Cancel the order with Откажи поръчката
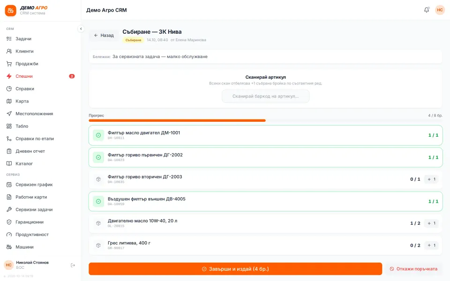Screen dimensions: 450x281 pyautogui.click(x=413, y=269)
